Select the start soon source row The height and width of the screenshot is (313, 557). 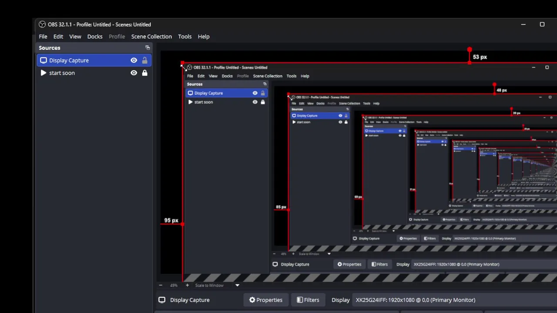(94, 73)
